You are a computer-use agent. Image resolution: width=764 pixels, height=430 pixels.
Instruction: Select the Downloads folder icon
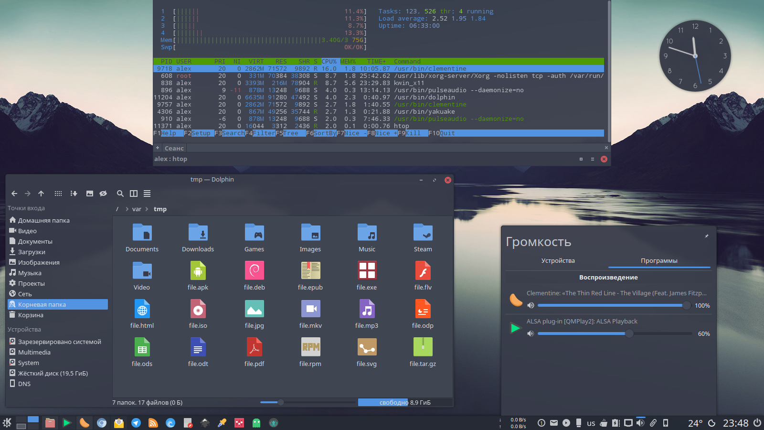coord(198,232)
